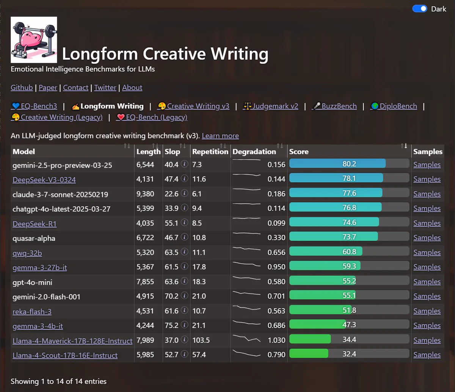The width and height of the screenshot is (455, 392).
Task: Click the weightlifting heart logo image
Action: pos(34,40)
